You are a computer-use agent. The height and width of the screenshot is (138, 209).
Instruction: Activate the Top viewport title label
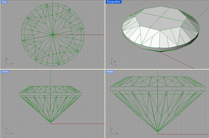(x=4, y=2)
